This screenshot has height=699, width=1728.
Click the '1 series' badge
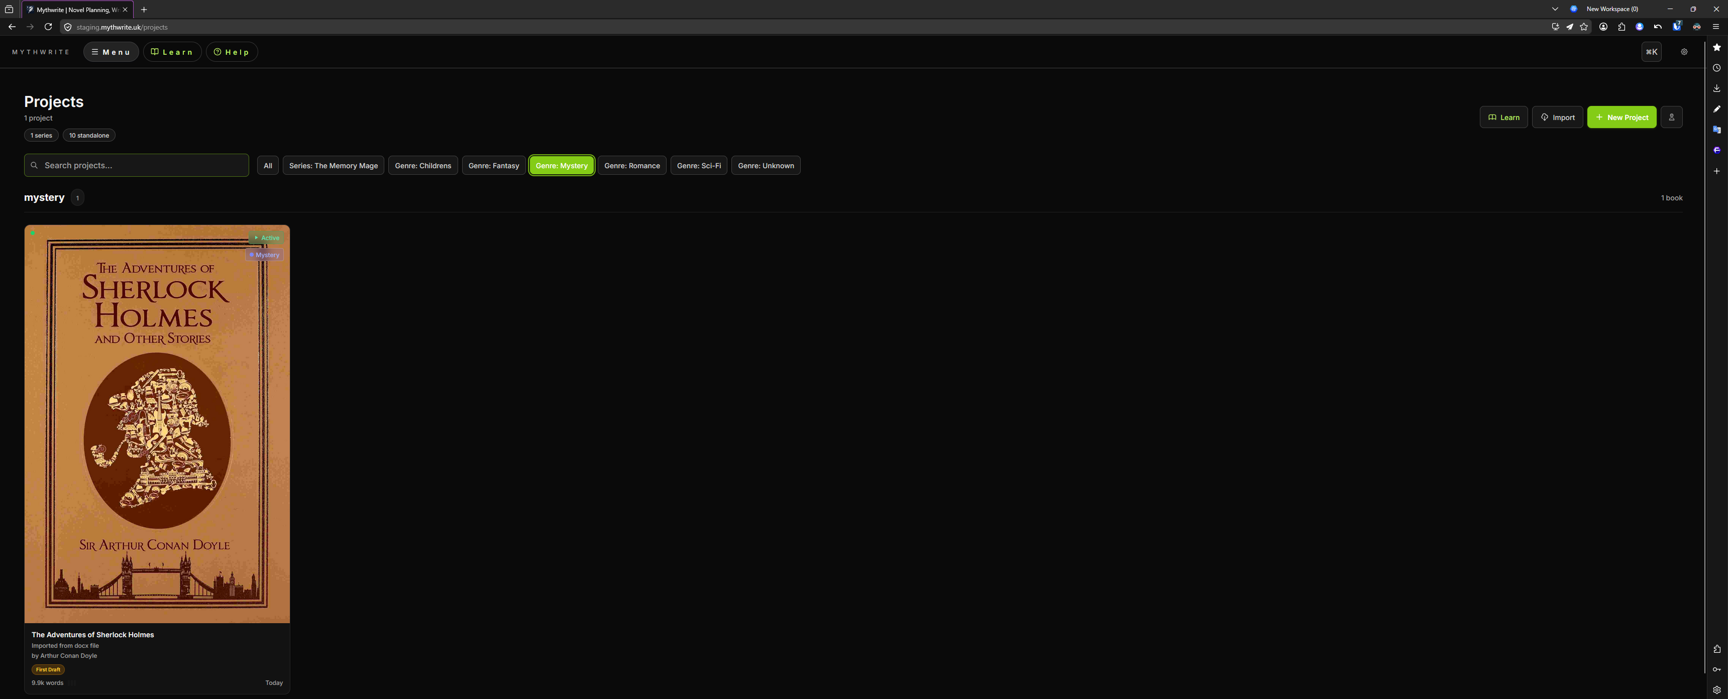point(41,136)
